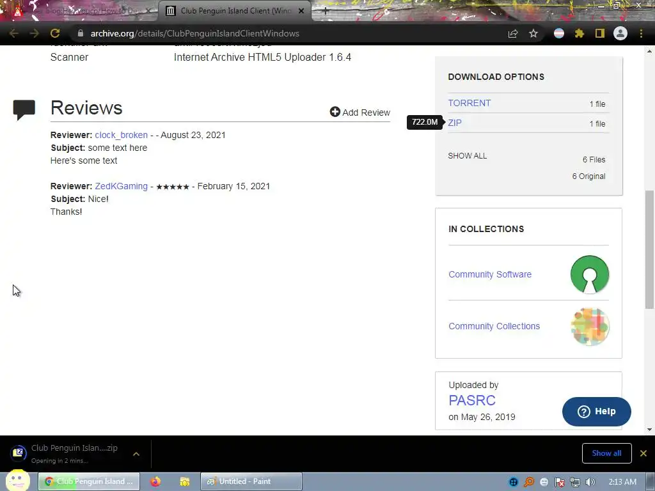The height and width of the screenshot is (491, 655).
Task: Open uploader PASRC profile
Action: (472, 400)
